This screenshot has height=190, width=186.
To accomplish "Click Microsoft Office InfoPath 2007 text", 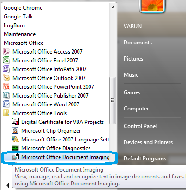I will 49,69.
